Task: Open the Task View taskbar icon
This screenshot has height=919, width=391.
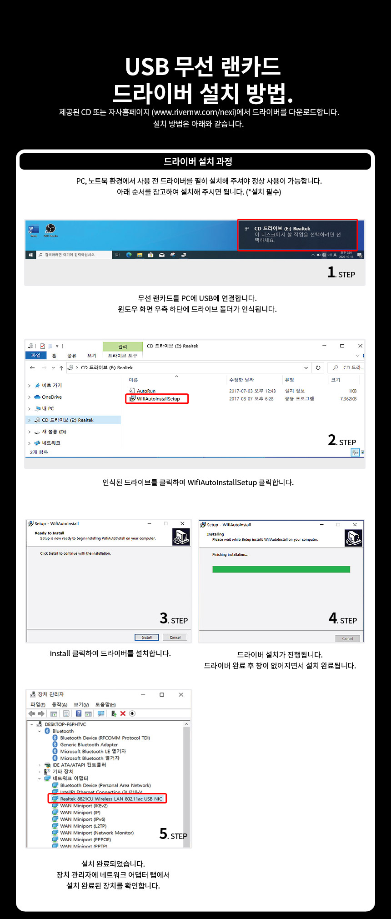Action: (117, 255)
